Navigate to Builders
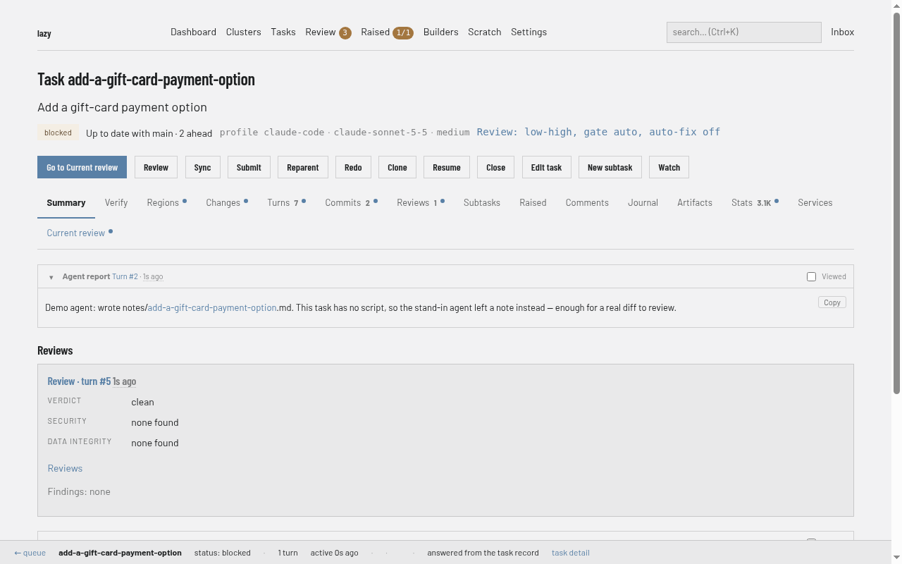Viewport: 902px width, 564px height. (x=441, y=32)
